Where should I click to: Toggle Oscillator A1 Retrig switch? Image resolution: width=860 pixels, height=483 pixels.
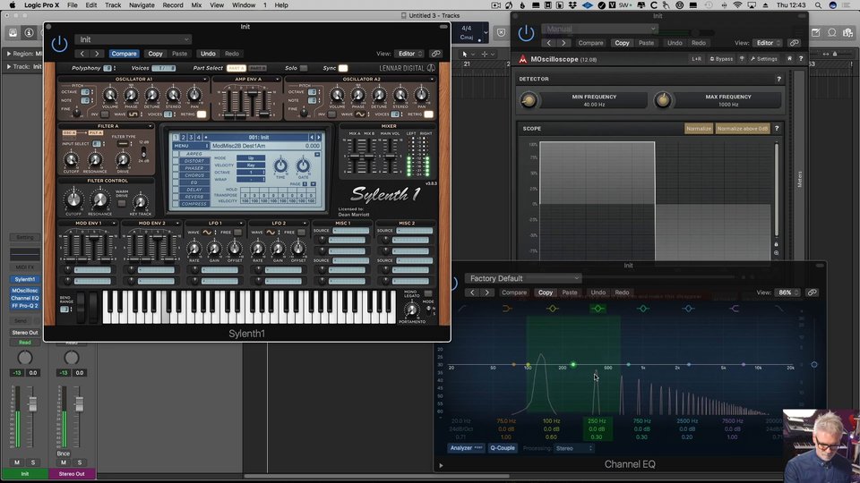point(202,114)
